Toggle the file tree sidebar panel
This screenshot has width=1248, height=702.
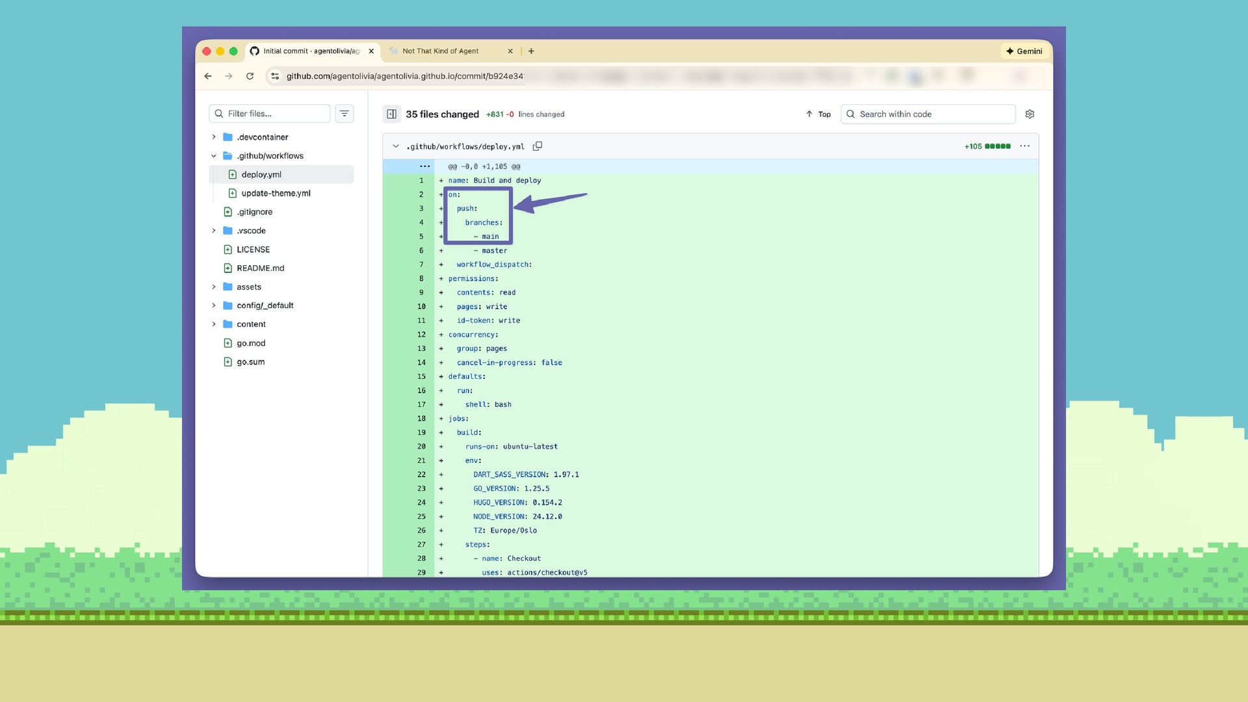[x=391, y=114]
